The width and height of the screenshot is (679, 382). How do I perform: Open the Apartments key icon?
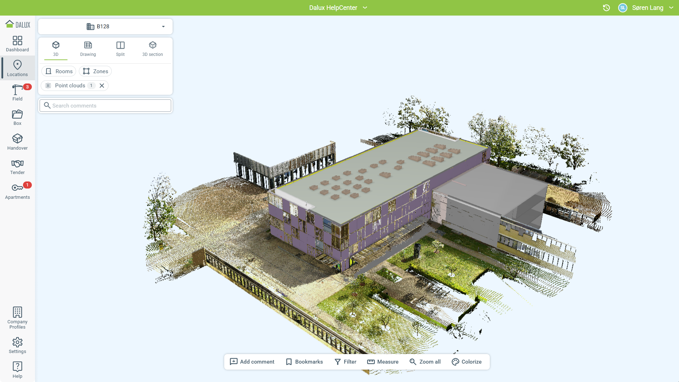pos(17,191)
